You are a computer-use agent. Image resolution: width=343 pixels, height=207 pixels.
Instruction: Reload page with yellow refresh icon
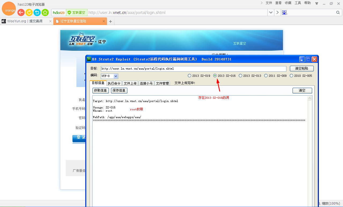coord(29,13)
